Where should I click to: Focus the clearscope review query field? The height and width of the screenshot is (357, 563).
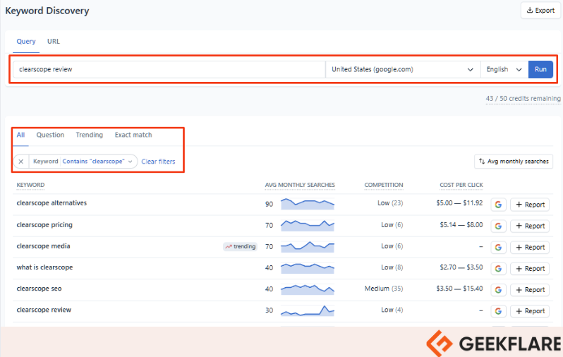[x=169, y=69]
